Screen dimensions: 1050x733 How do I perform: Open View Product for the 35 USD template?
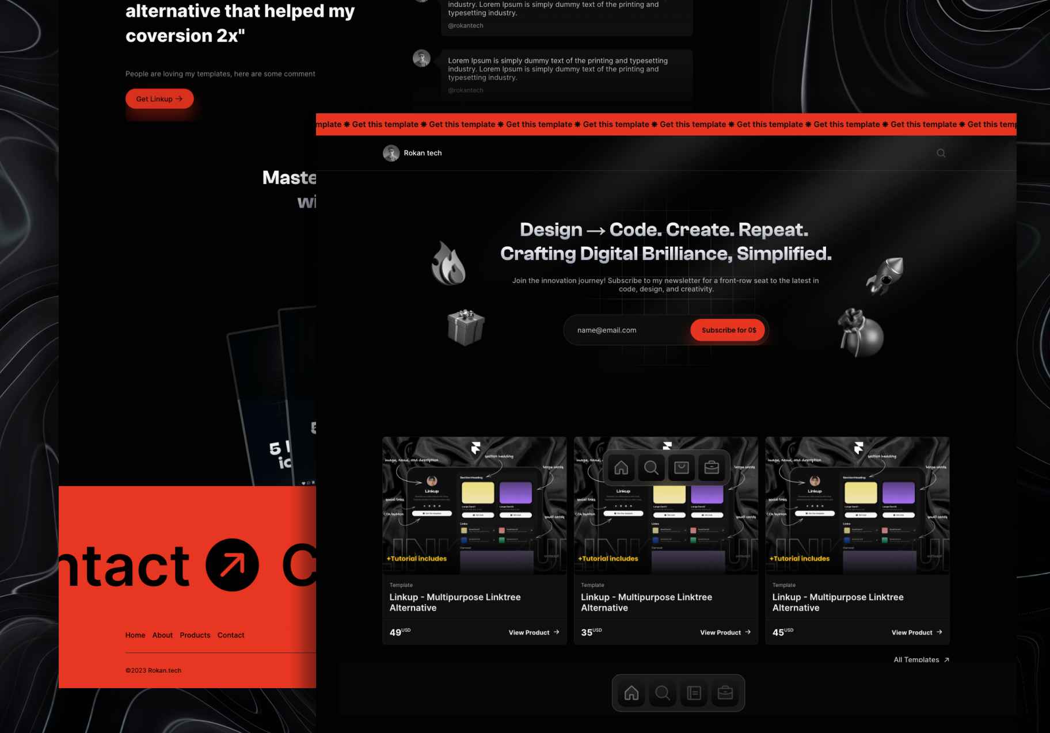[x=725, y=632]
